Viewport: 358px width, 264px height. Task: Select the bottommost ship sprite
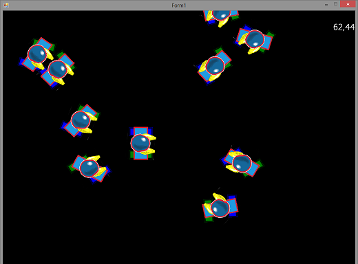click(220, 208)
